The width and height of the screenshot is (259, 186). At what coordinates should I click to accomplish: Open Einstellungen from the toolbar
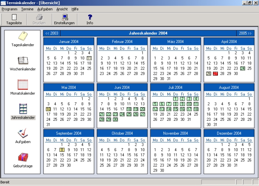click(65, 19)
